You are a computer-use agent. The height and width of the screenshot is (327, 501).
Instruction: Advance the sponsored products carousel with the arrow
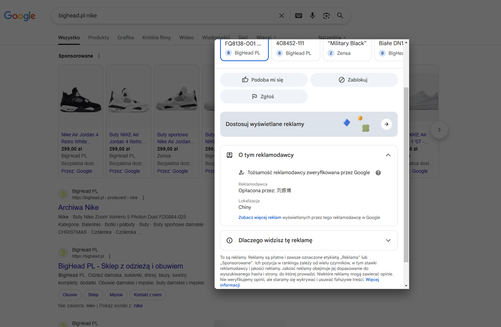(439, 130)
